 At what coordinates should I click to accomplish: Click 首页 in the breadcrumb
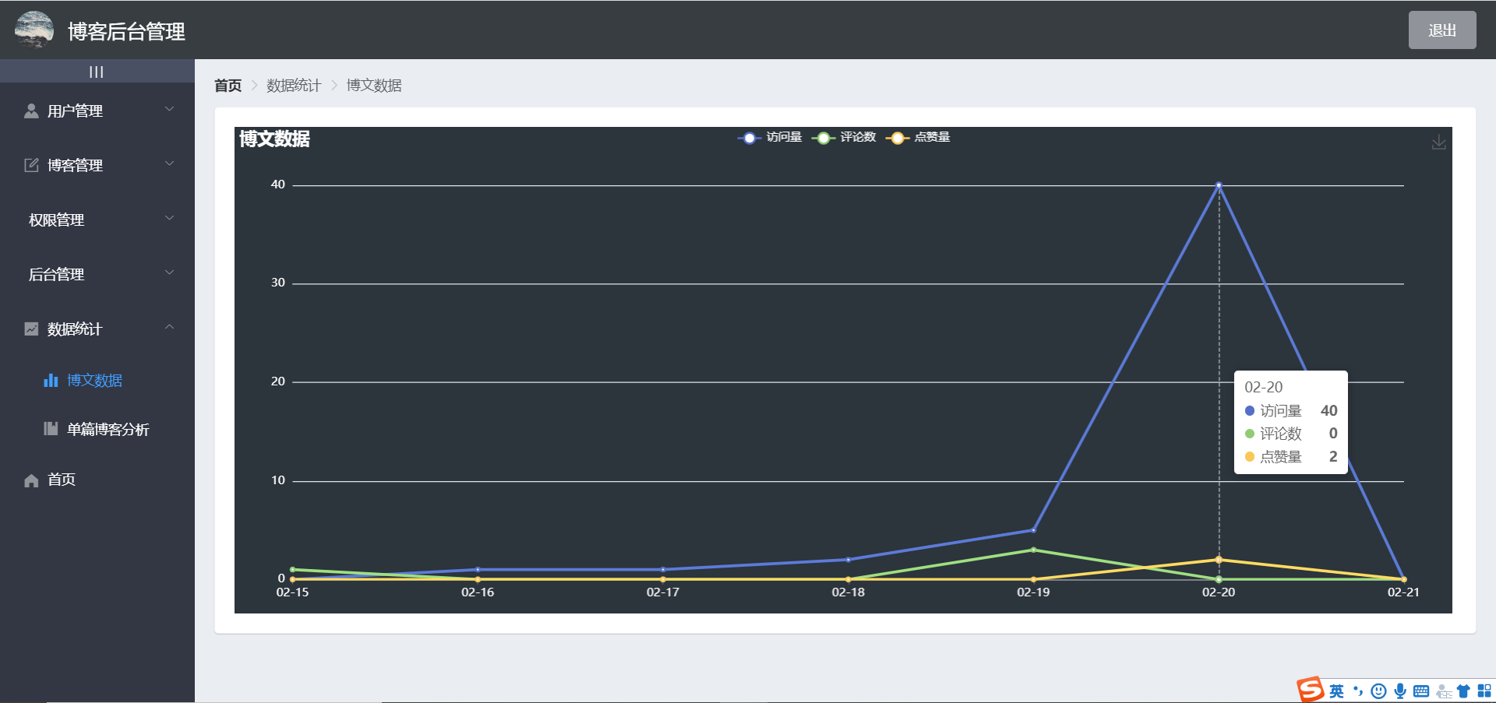228,86
